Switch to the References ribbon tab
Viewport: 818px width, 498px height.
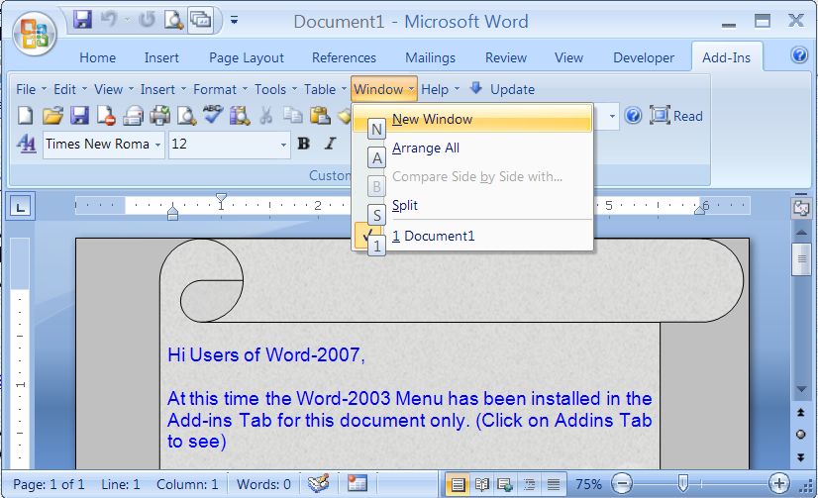pyautogui.click(x=344, y=57)
